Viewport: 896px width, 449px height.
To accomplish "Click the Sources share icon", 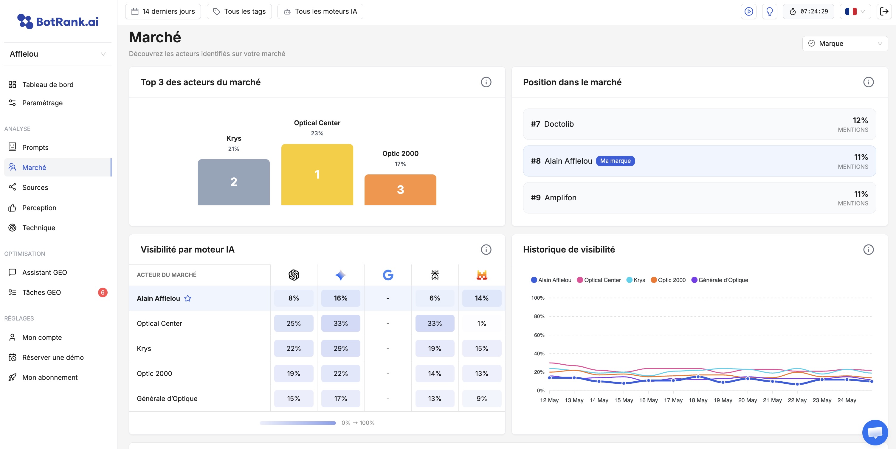I will (x=12, y=187).
